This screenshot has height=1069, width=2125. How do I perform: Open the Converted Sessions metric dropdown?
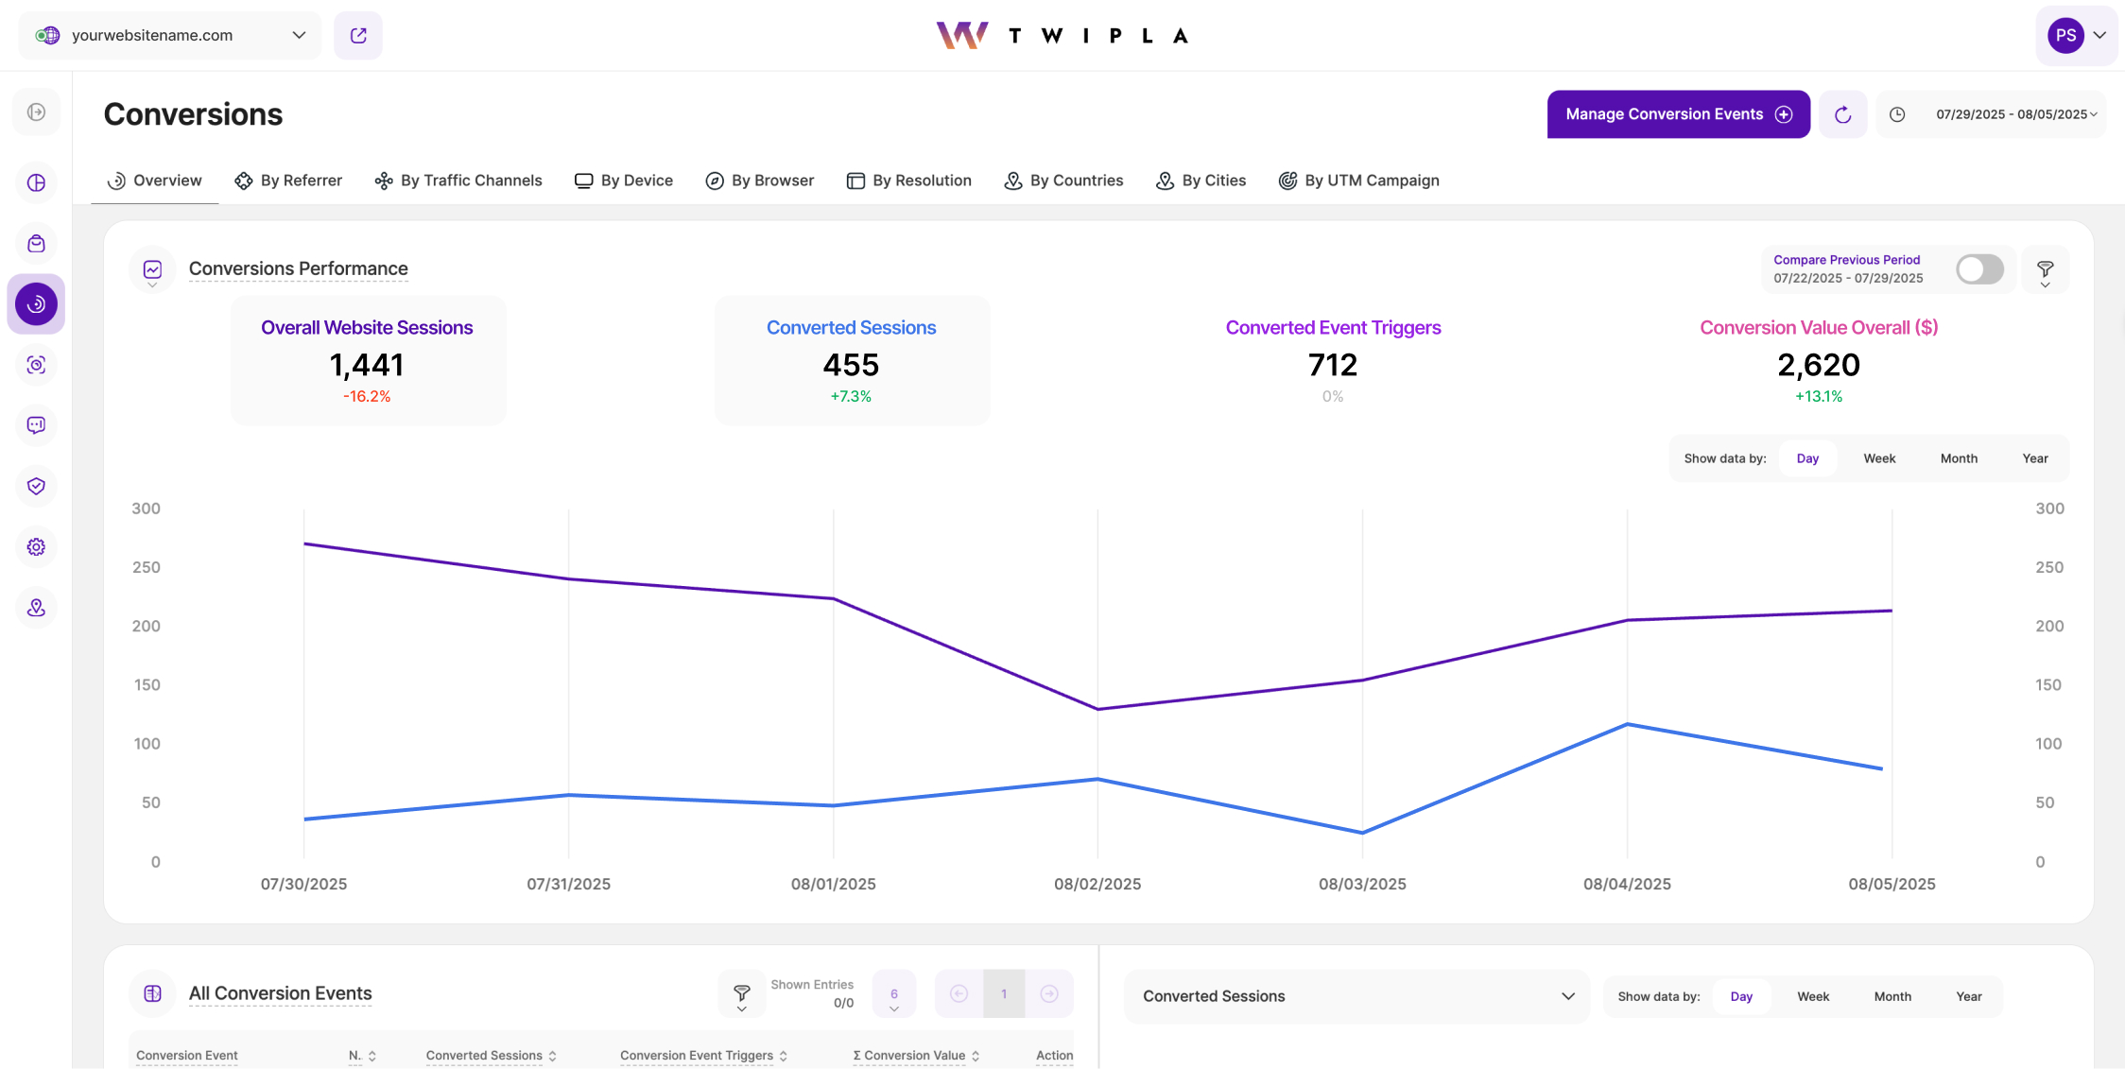[x=1356, y=996]
